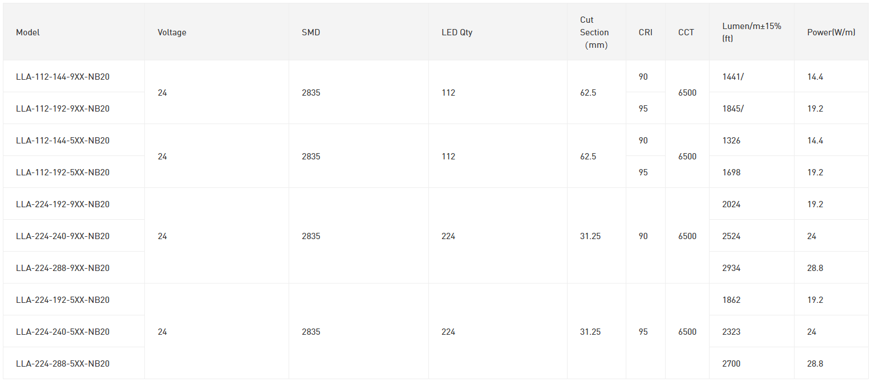
Task: Click model LLA-224-288-5XX-NB20 cell
Action: [74, 363]
